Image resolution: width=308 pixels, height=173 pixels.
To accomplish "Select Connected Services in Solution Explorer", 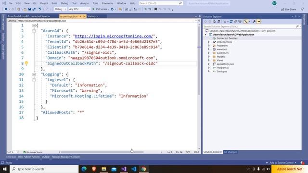I will pos(227,38).
